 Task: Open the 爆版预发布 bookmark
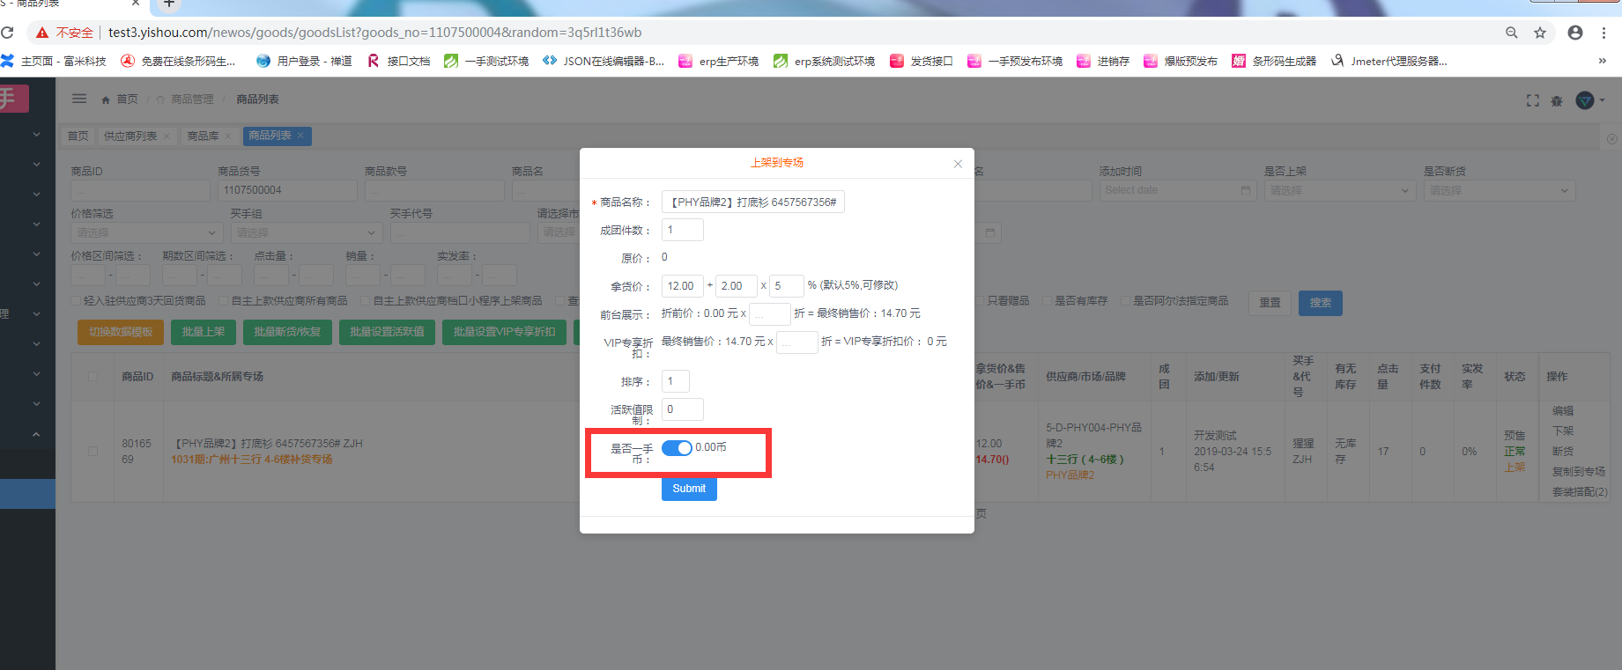[x=1181, y=61]
